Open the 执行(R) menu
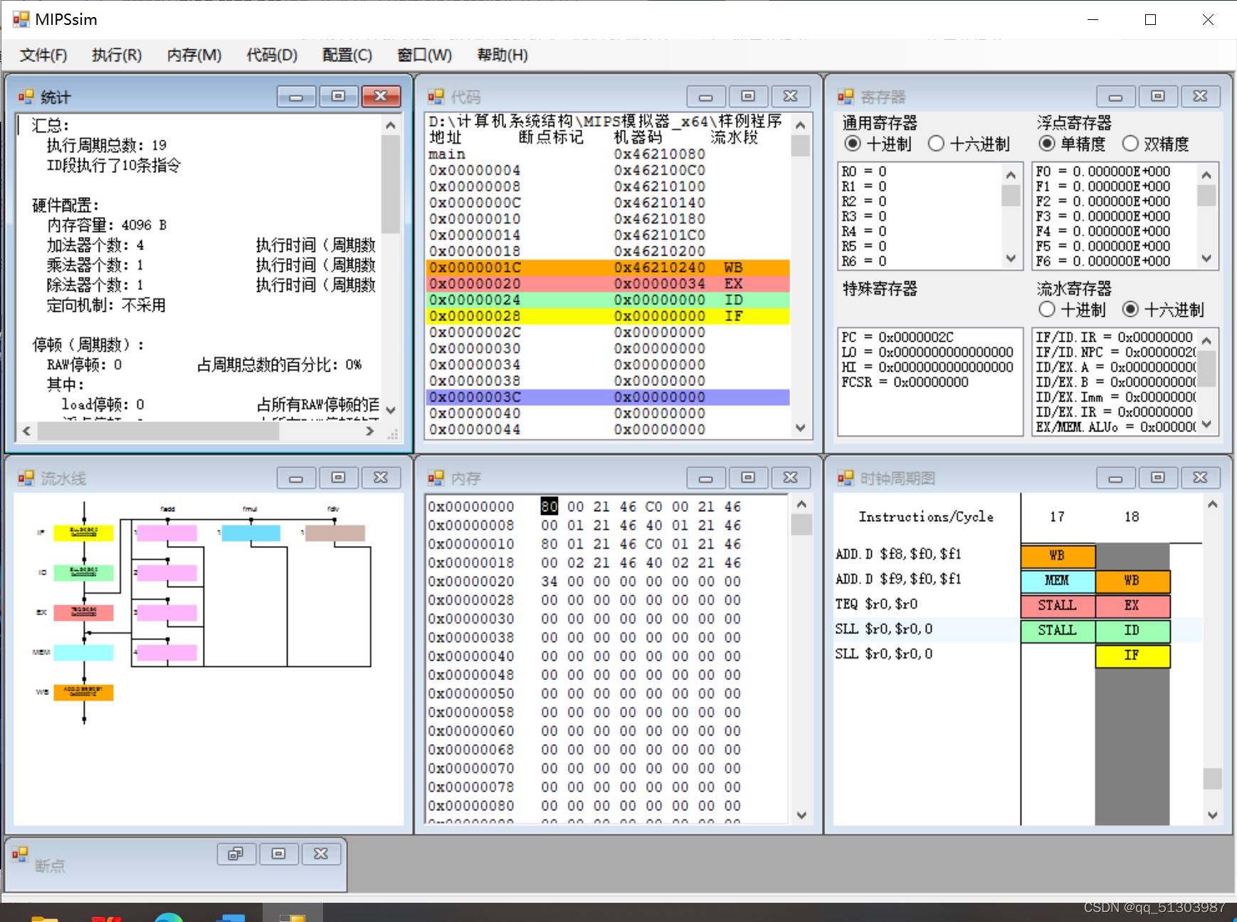 coord(117,55)
